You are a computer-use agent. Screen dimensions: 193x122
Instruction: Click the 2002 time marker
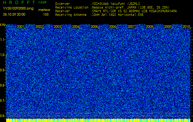click(39, 27)
